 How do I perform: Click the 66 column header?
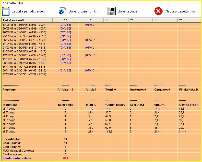click(x=65, y=20)
